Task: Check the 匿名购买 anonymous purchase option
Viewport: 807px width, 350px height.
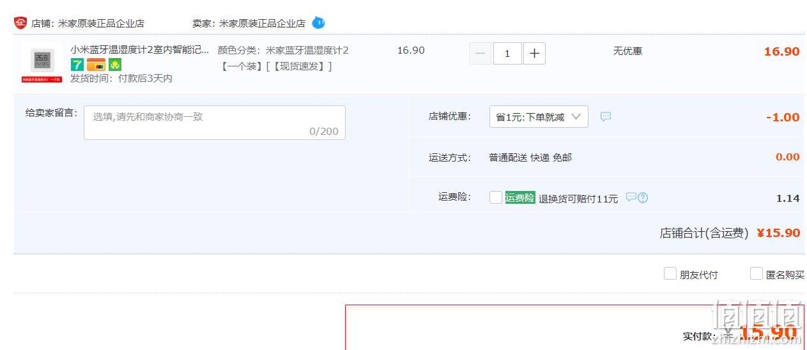Action: click(x=757, y=273)
